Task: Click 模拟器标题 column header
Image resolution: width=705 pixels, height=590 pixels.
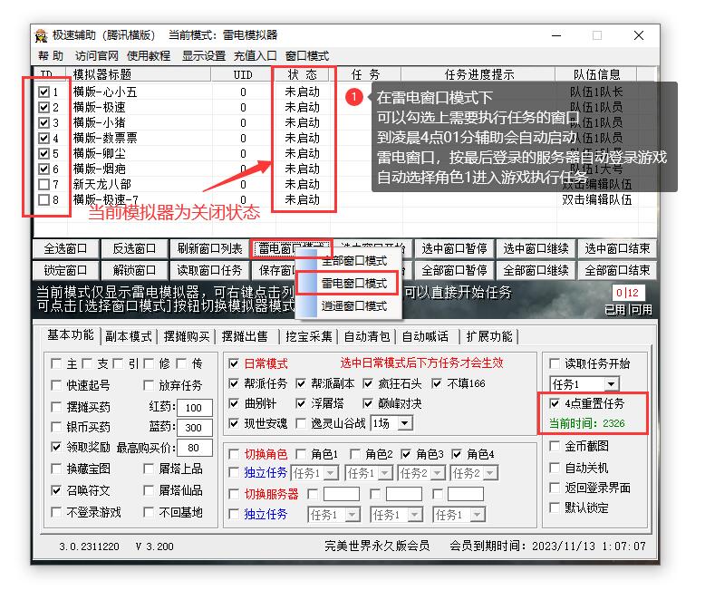Action: [138, 74]
